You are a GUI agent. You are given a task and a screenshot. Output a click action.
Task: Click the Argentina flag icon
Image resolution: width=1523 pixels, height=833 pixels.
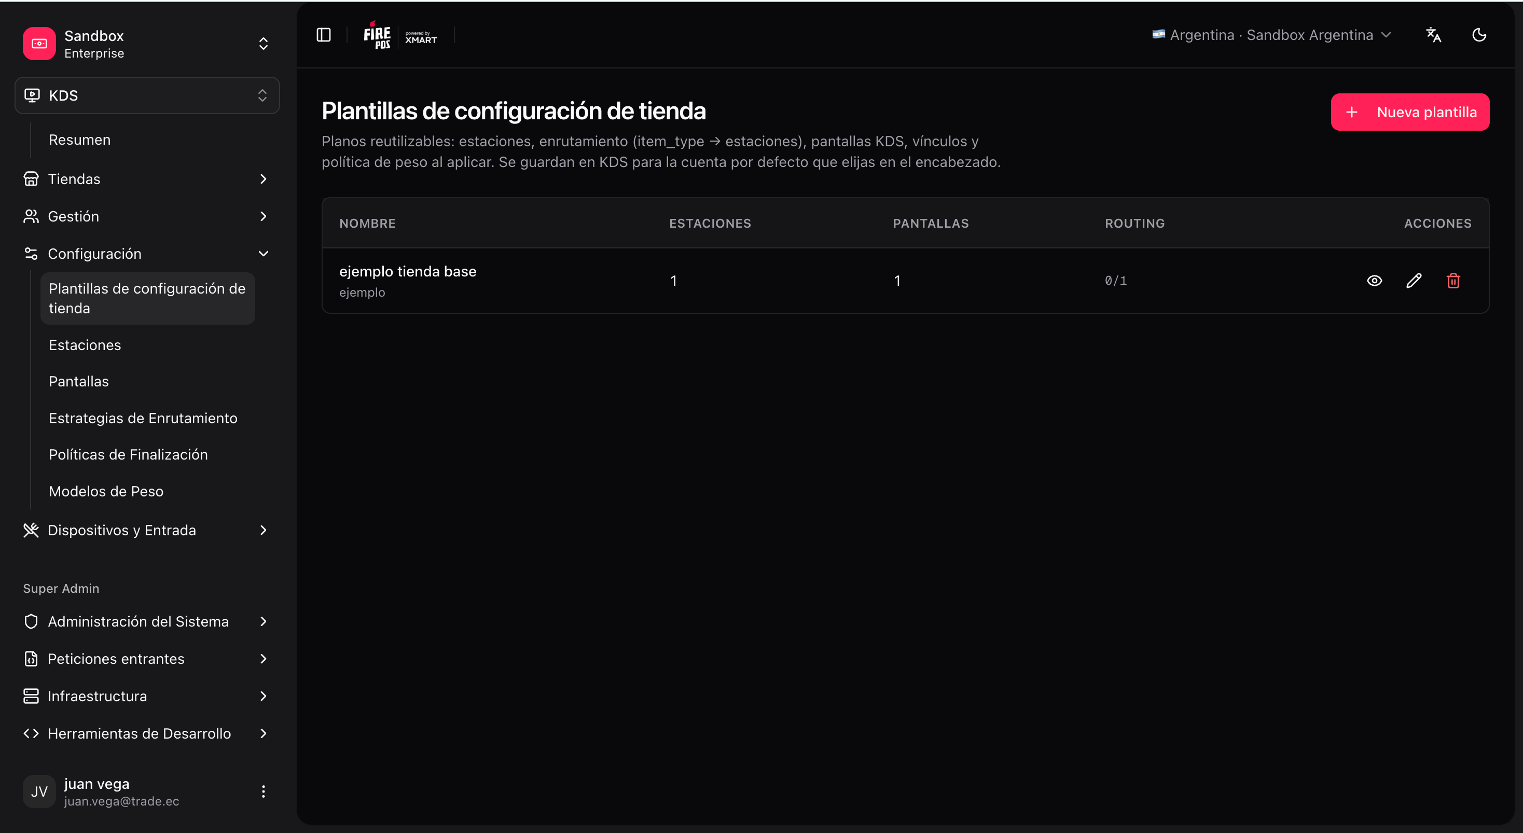[x=1158, y=34]
